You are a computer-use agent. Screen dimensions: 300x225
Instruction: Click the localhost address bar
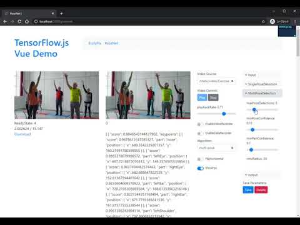(146, 21)
